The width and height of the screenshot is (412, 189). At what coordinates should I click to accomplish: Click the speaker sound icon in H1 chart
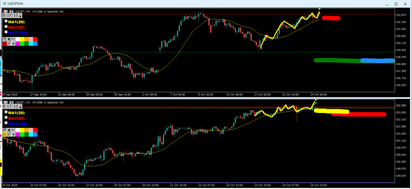(20, 107)
